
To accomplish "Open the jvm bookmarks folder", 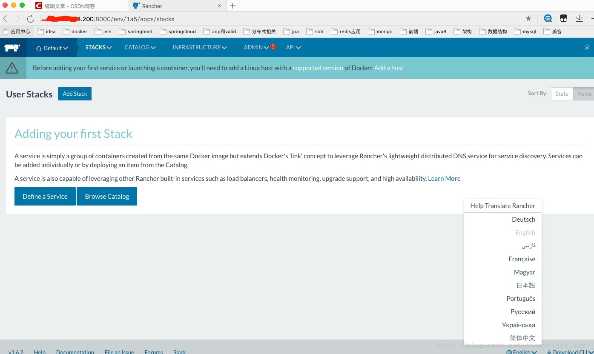I will click(103, 31).
